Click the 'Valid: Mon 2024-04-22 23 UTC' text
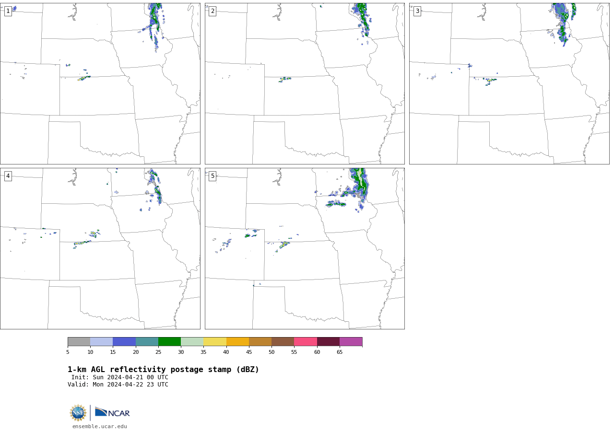The width and height of the screenshot is (614, 432). point(118,385)
